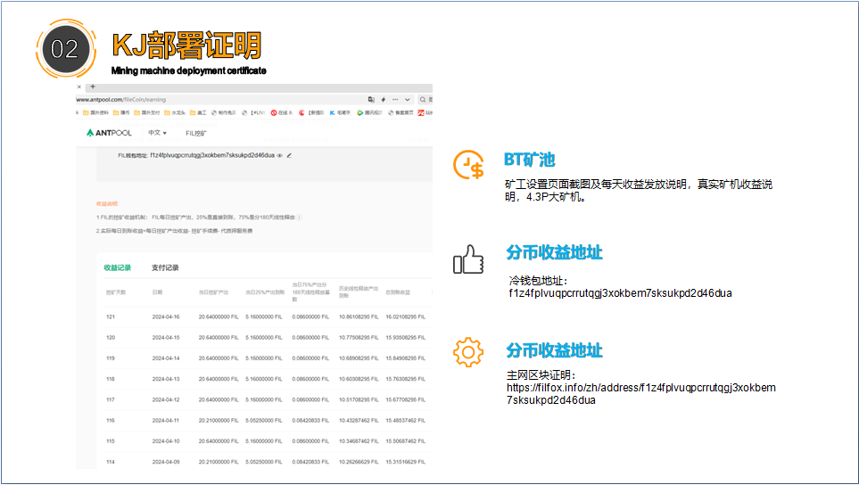Open the 赚币 bookmark folder

[x=121, y=112]
